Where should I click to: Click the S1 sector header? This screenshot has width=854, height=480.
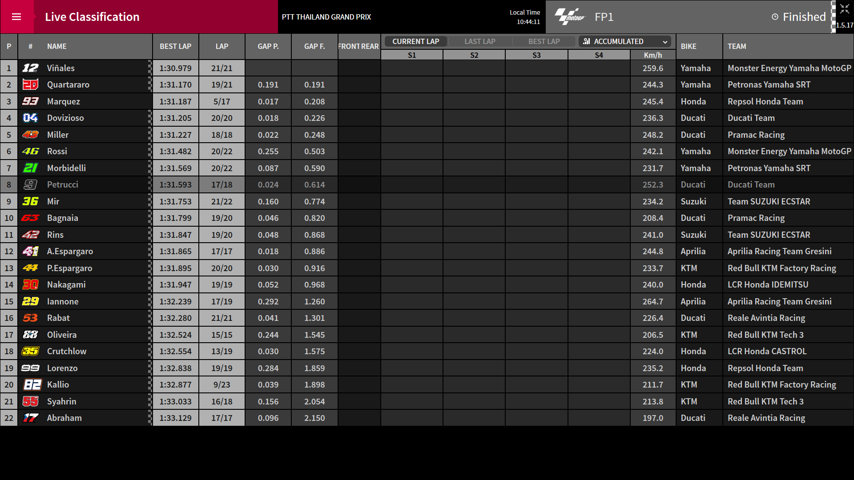[412, 55]
